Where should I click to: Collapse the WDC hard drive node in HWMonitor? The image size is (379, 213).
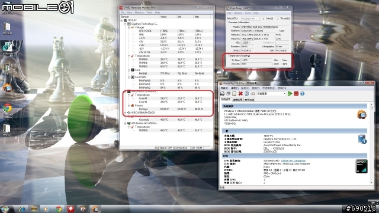(x=125, y=112)
